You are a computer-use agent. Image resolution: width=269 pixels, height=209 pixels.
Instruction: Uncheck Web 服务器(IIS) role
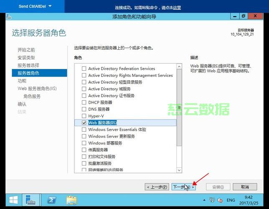[84, 122]
